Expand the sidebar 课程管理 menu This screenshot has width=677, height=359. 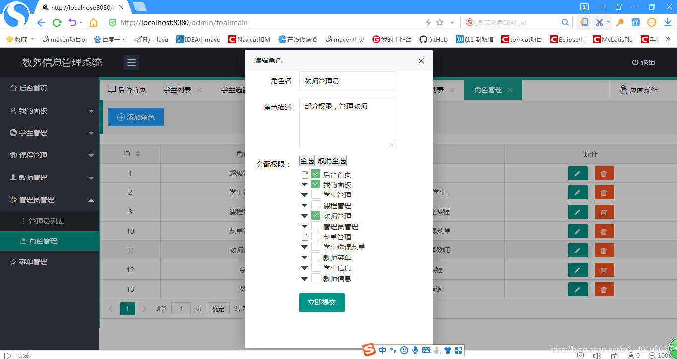50,155
